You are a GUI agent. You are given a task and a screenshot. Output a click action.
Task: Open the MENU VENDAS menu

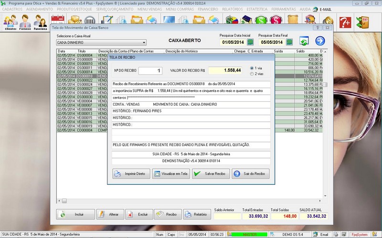coord(149,9)
